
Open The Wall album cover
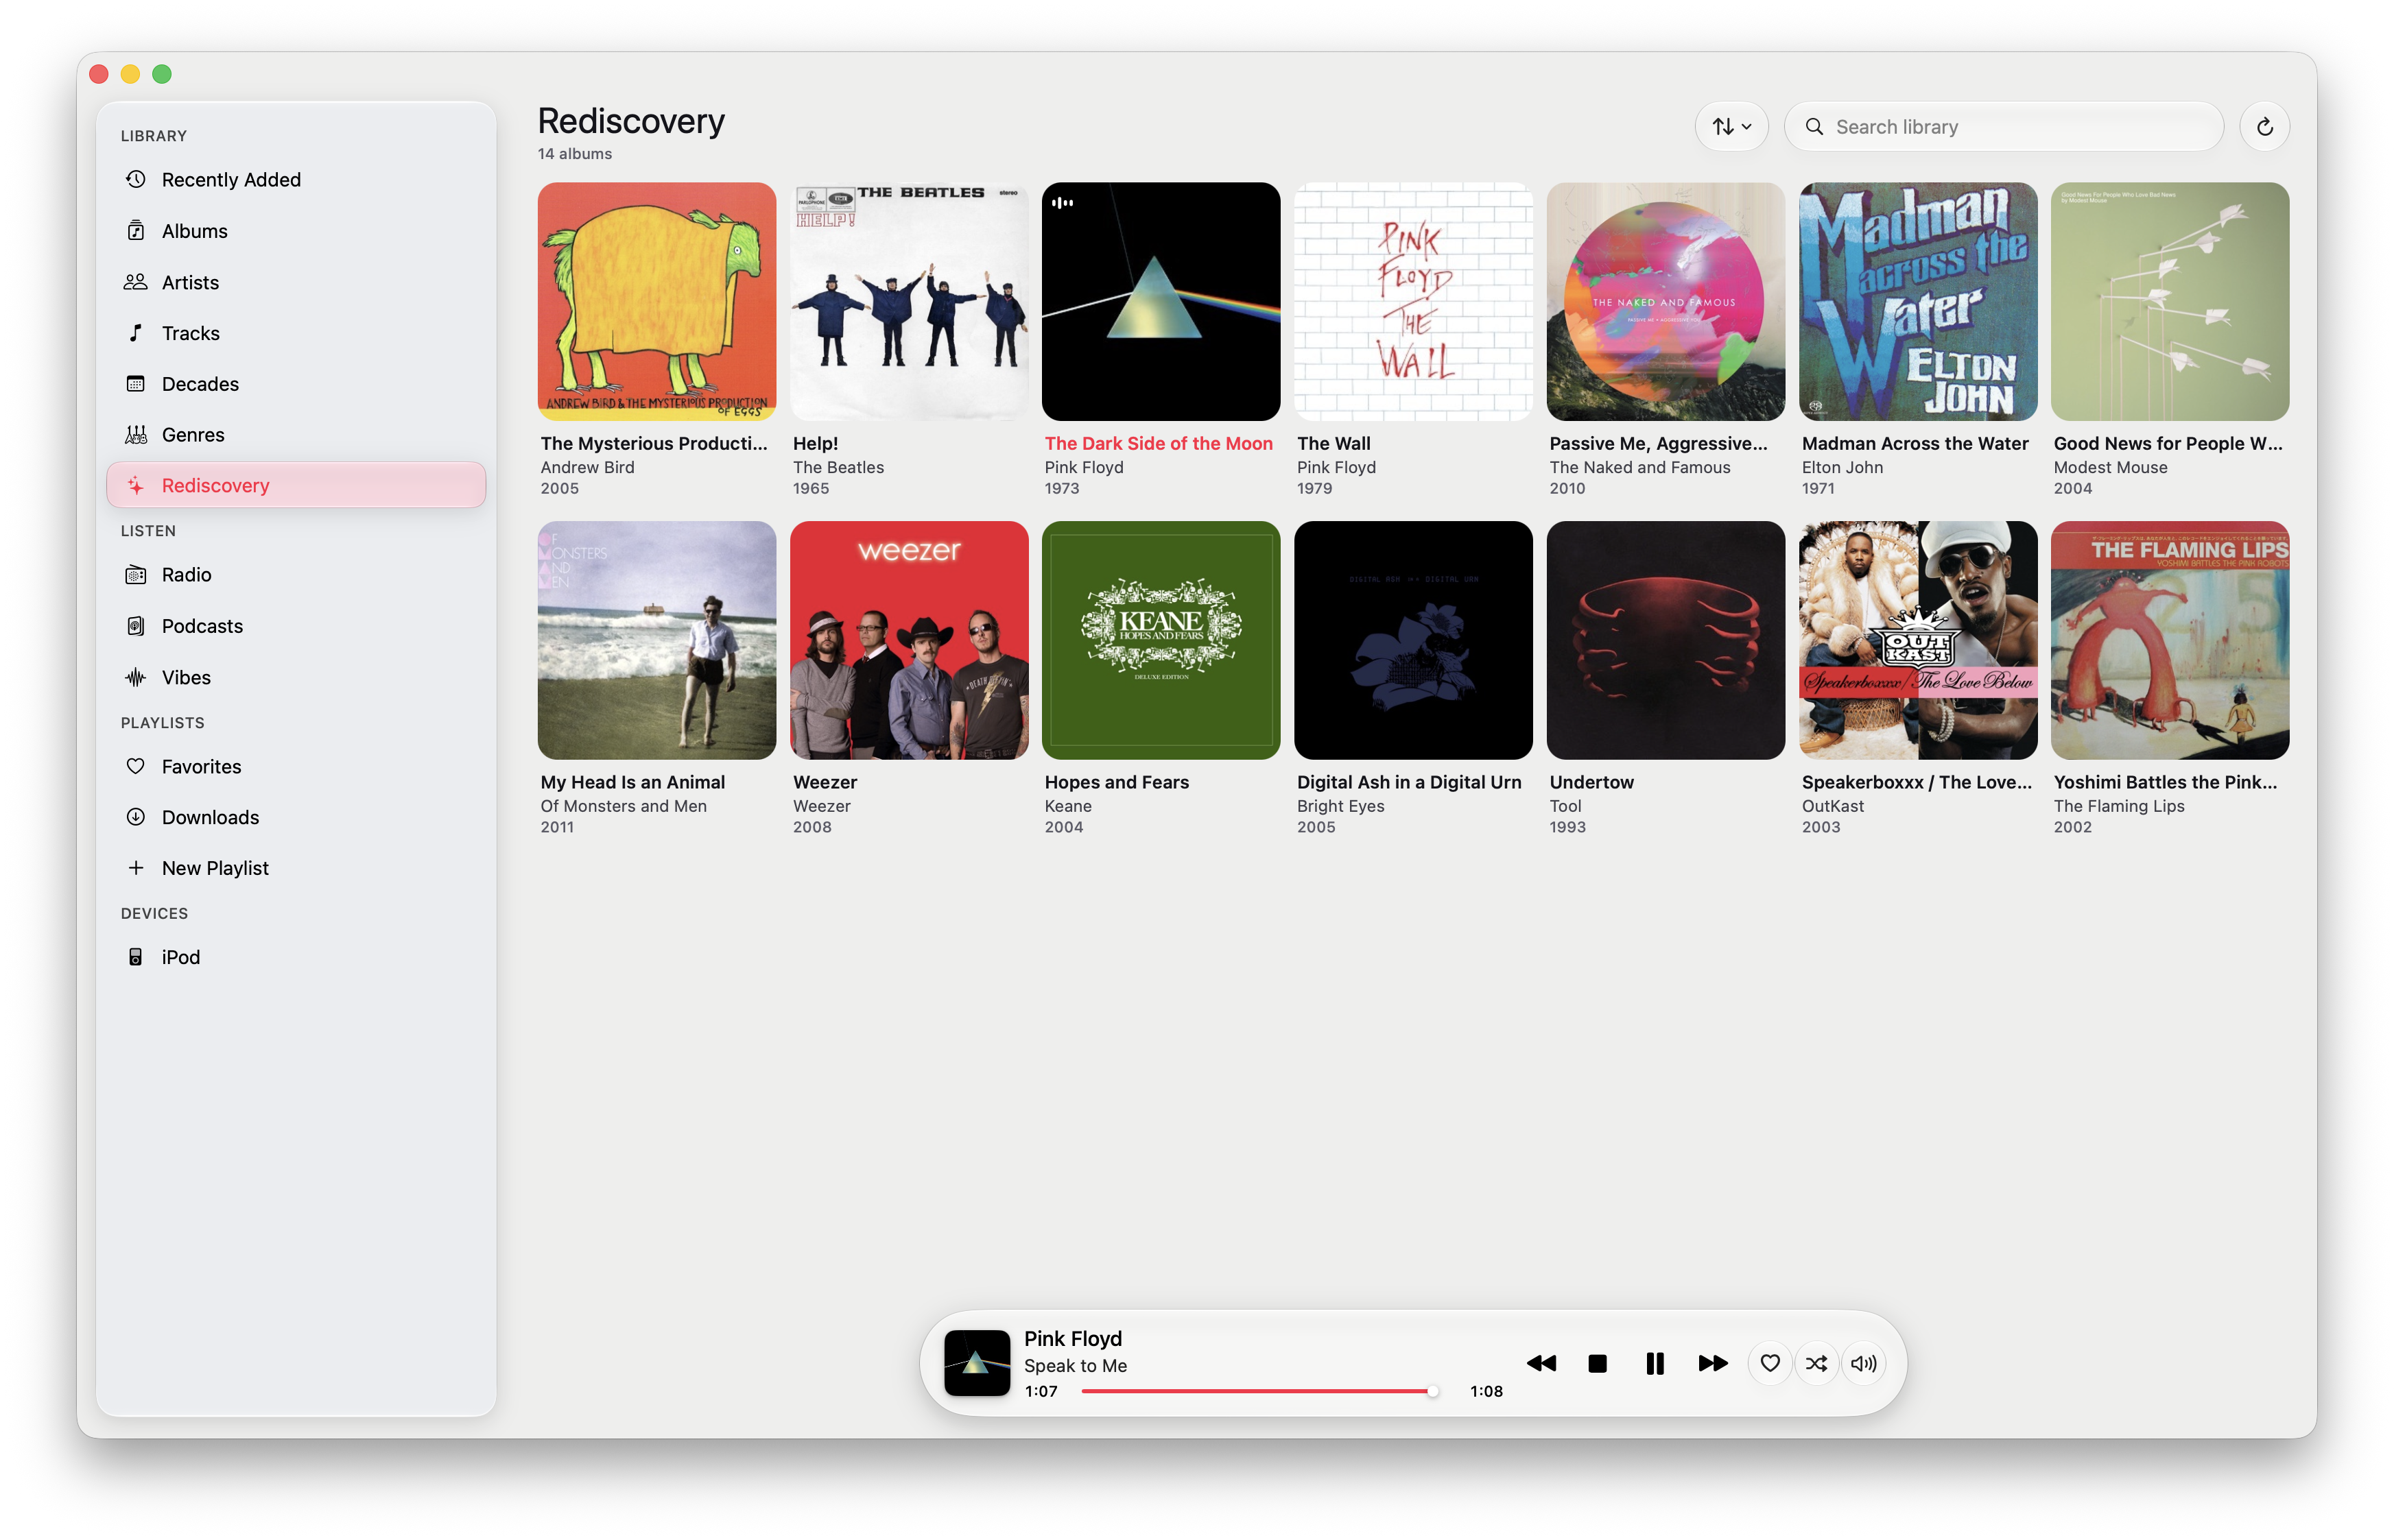pyautogui.click(x=1412, y=300)
